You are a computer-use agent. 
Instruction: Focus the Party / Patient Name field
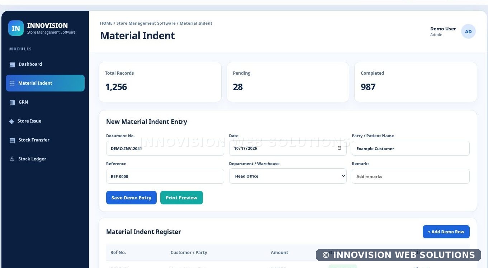(411, 148)
